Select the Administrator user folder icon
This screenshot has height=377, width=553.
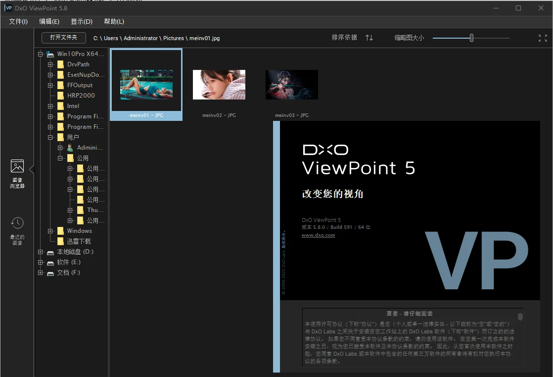point(70,148)
